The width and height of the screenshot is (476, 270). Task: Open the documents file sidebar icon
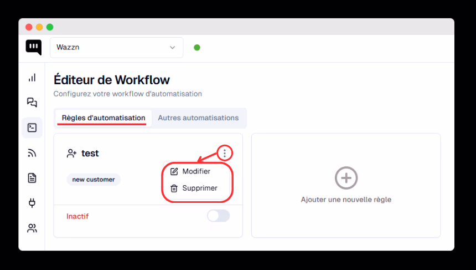click(x=32, y=178)
